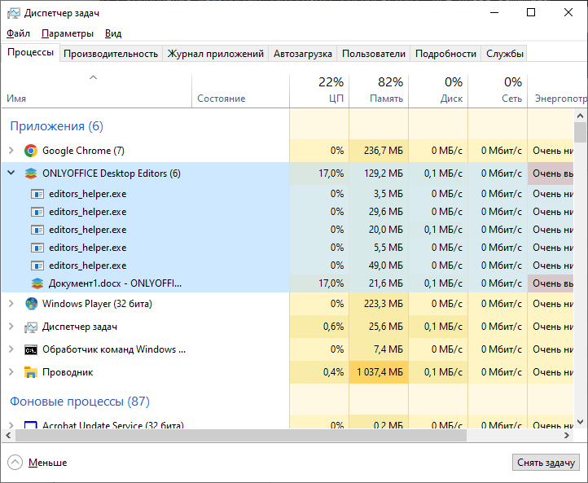The image size is (588, 483).
Task: Click the Снять задачу button
Action: click(x=546, y=463)
